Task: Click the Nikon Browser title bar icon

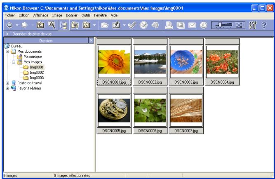Action: pyautogui.click(x=6, y=8)
